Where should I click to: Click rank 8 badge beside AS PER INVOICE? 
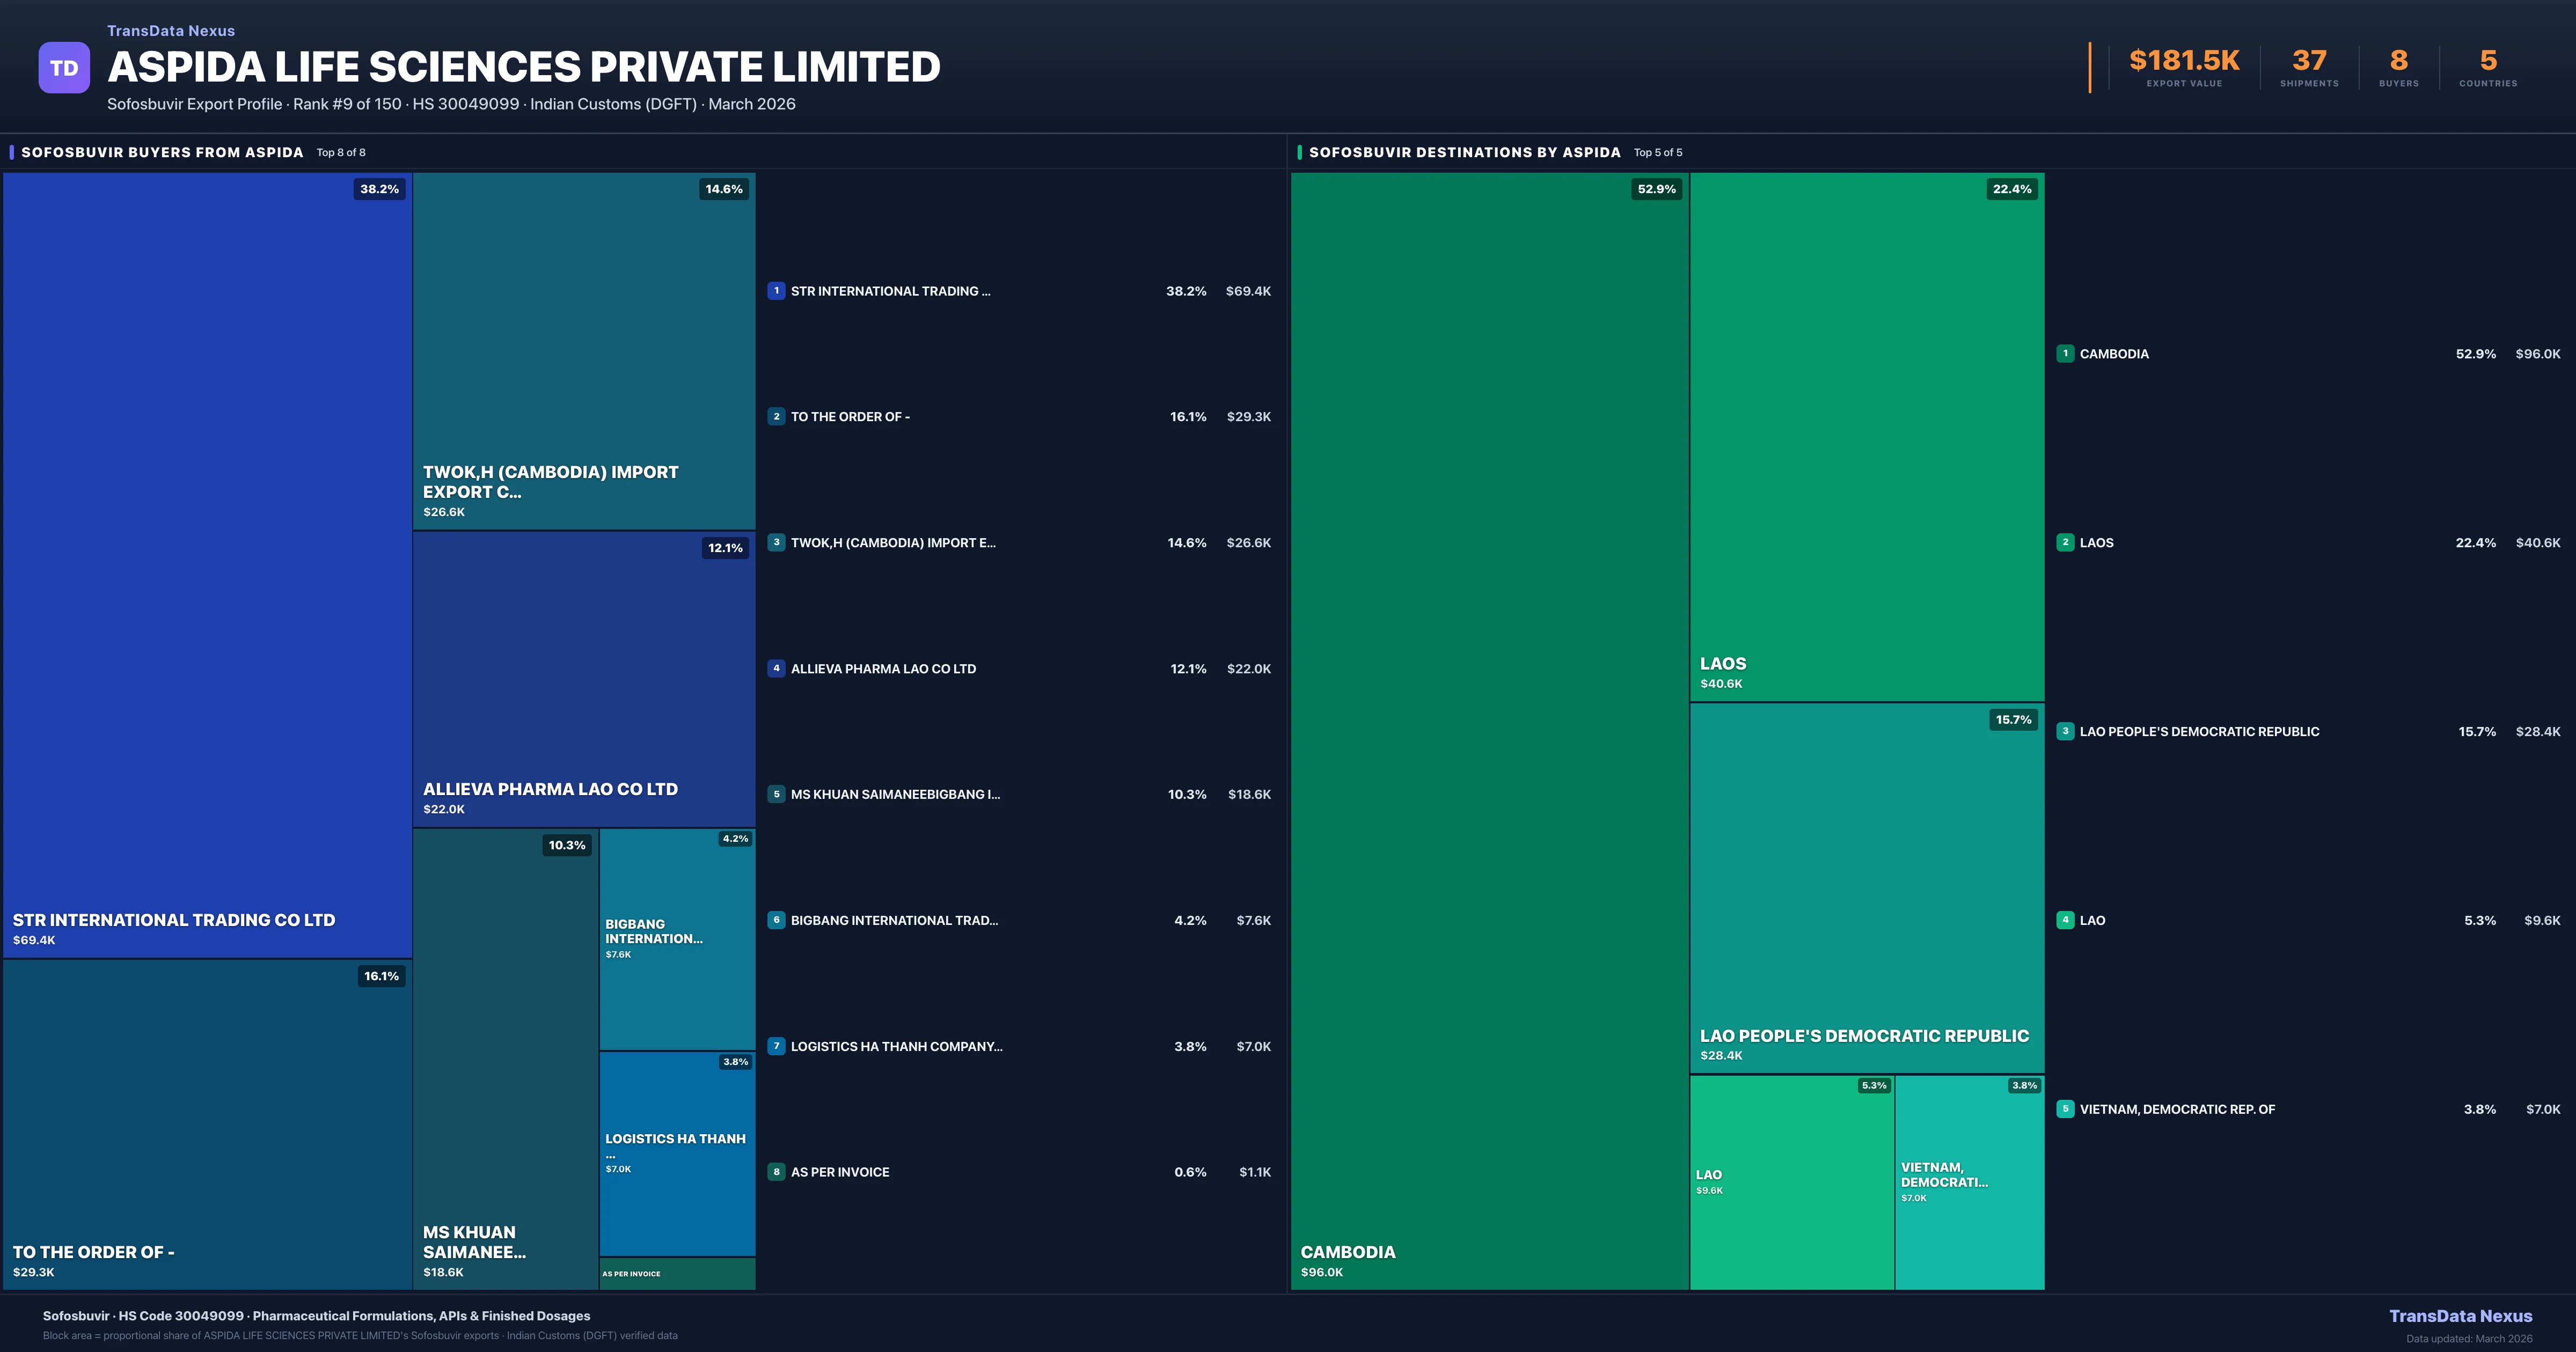pos(776,1172)
